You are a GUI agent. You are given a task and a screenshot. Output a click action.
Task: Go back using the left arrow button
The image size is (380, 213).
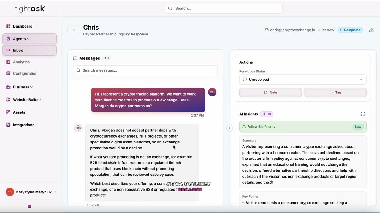pos(74,30)
